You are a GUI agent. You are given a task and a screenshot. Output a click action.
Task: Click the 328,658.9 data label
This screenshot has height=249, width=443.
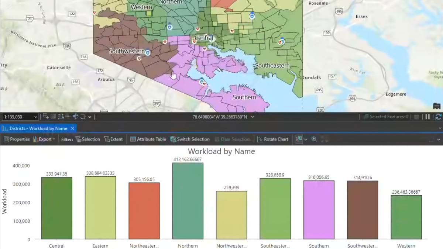point(275,175)
